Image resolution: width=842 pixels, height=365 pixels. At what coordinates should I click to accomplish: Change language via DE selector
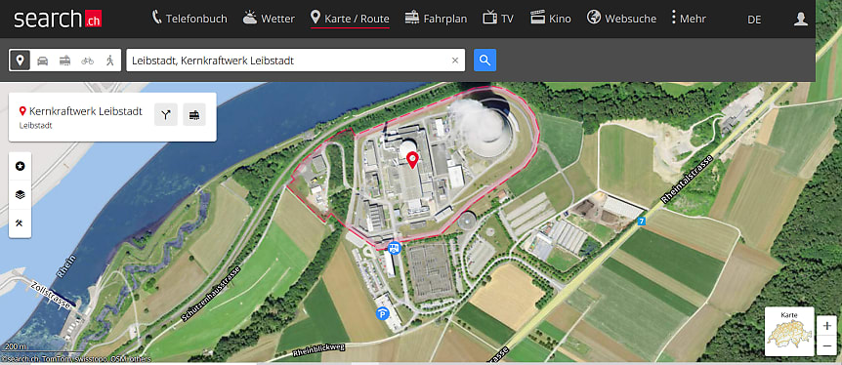pyautogui.click(x=754, y=20)
